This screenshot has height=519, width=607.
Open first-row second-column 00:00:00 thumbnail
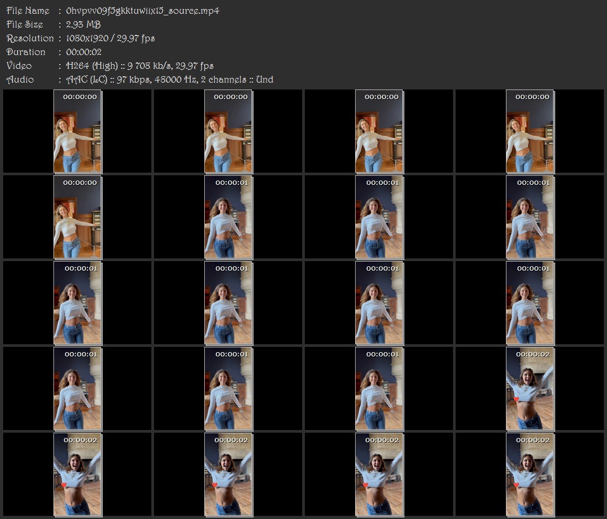tap(229, 131)
